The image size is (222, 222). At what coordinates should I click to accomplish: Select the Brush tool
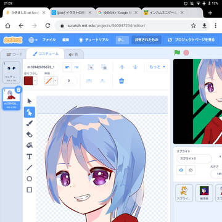(x=30, y=123)
